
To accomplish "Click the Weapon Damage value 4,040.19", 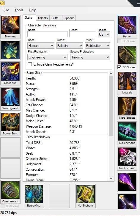I will pyautogui.click(x=76, y=126).
